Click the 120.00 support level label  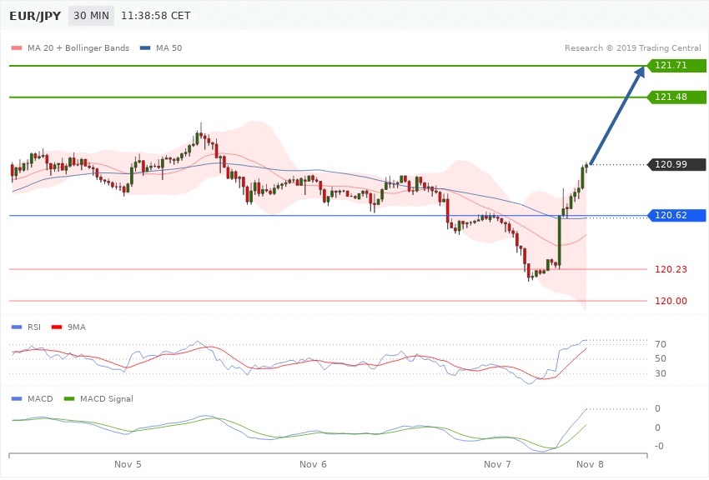coord(670,301)
